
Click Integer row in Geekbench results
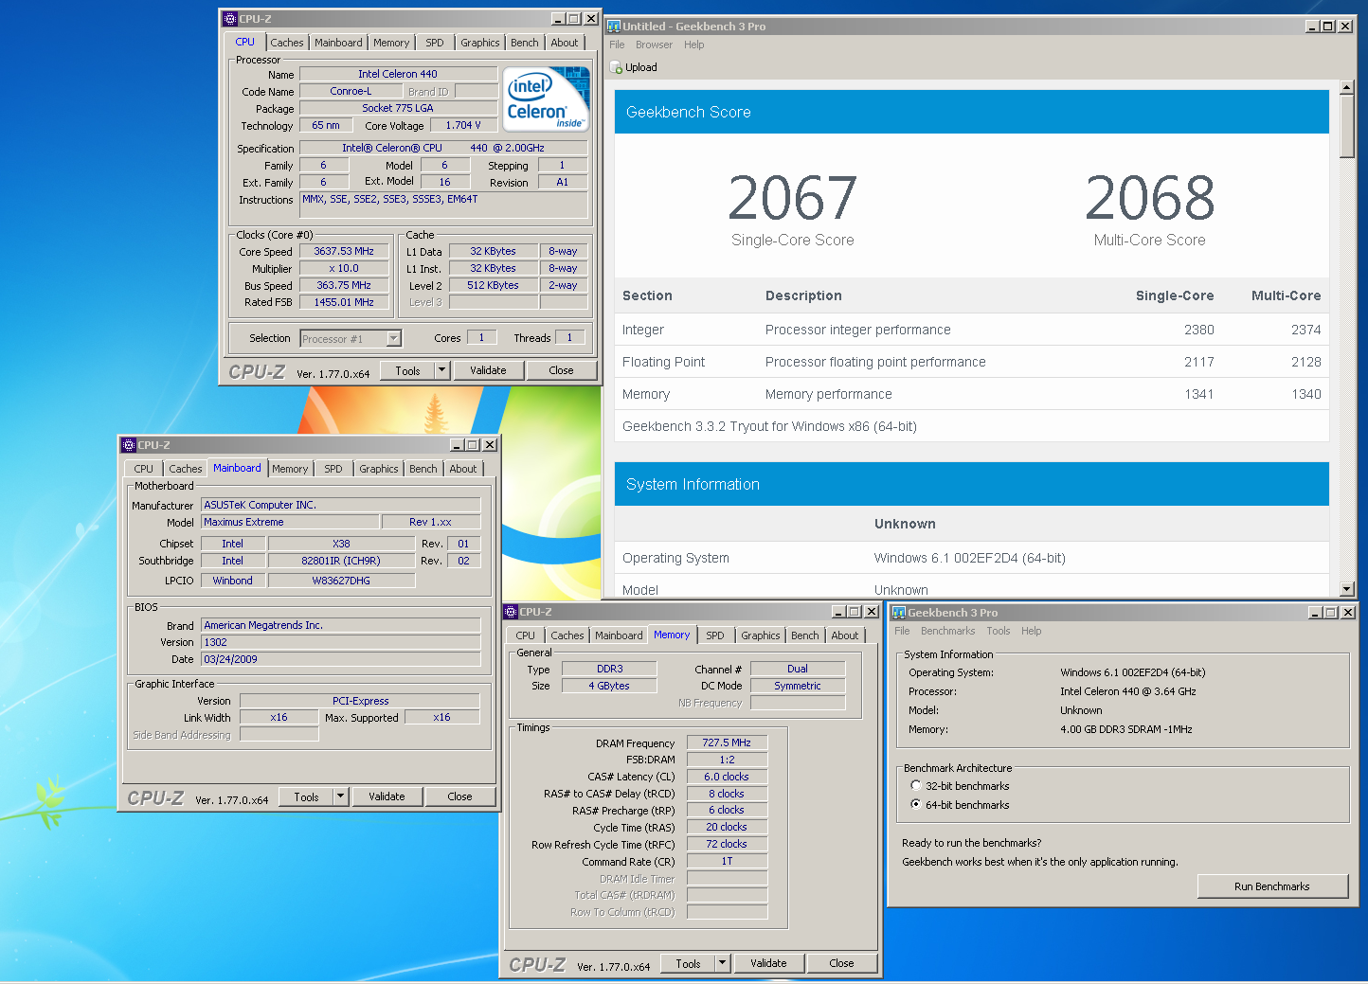(972, 330)
